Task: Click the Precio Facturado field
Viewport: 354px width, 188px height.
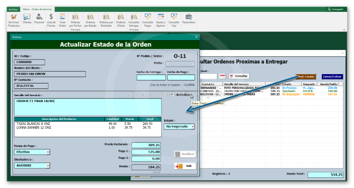Action: tap(146, 145)
